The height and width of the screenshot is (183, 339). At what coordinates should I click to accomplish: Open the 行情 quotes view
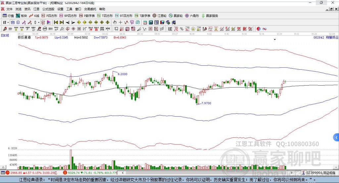(x=8, y=16)
